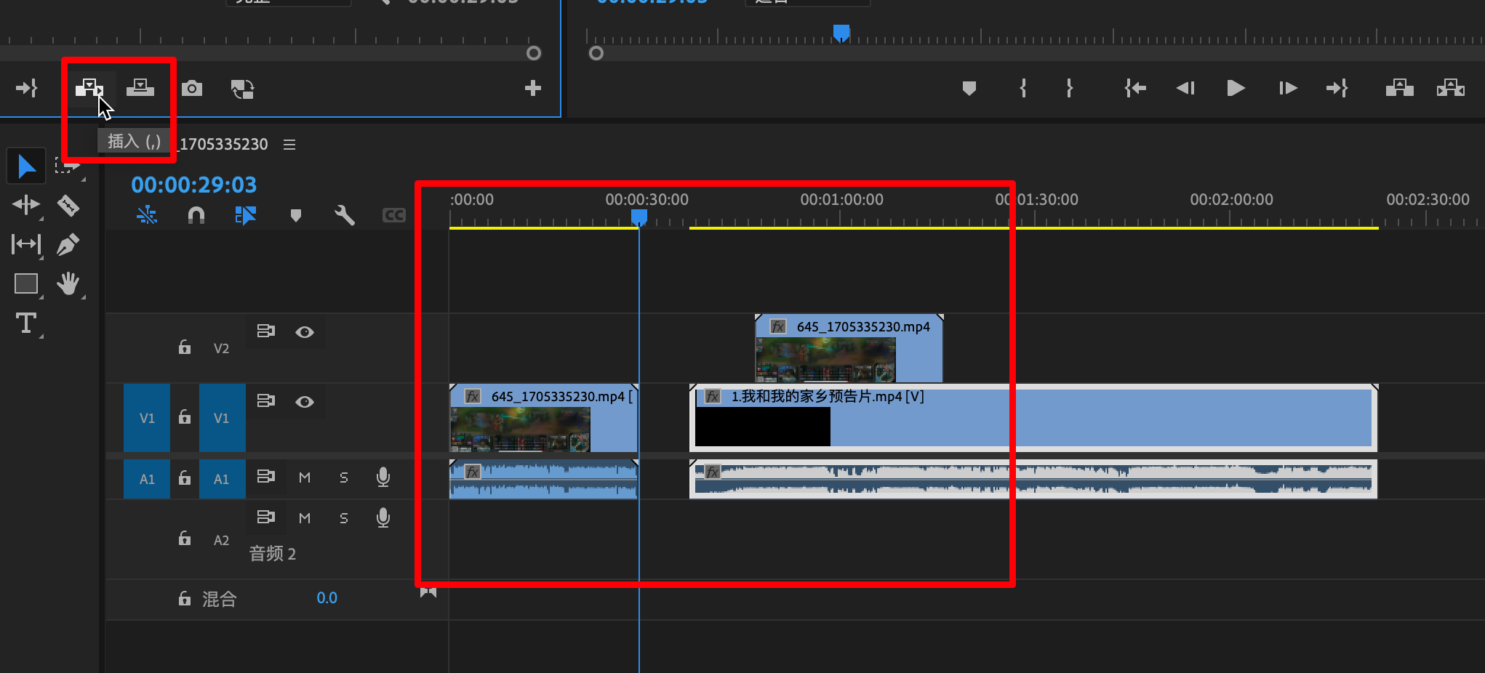Add marker in Program monitor

coord(969,89)
